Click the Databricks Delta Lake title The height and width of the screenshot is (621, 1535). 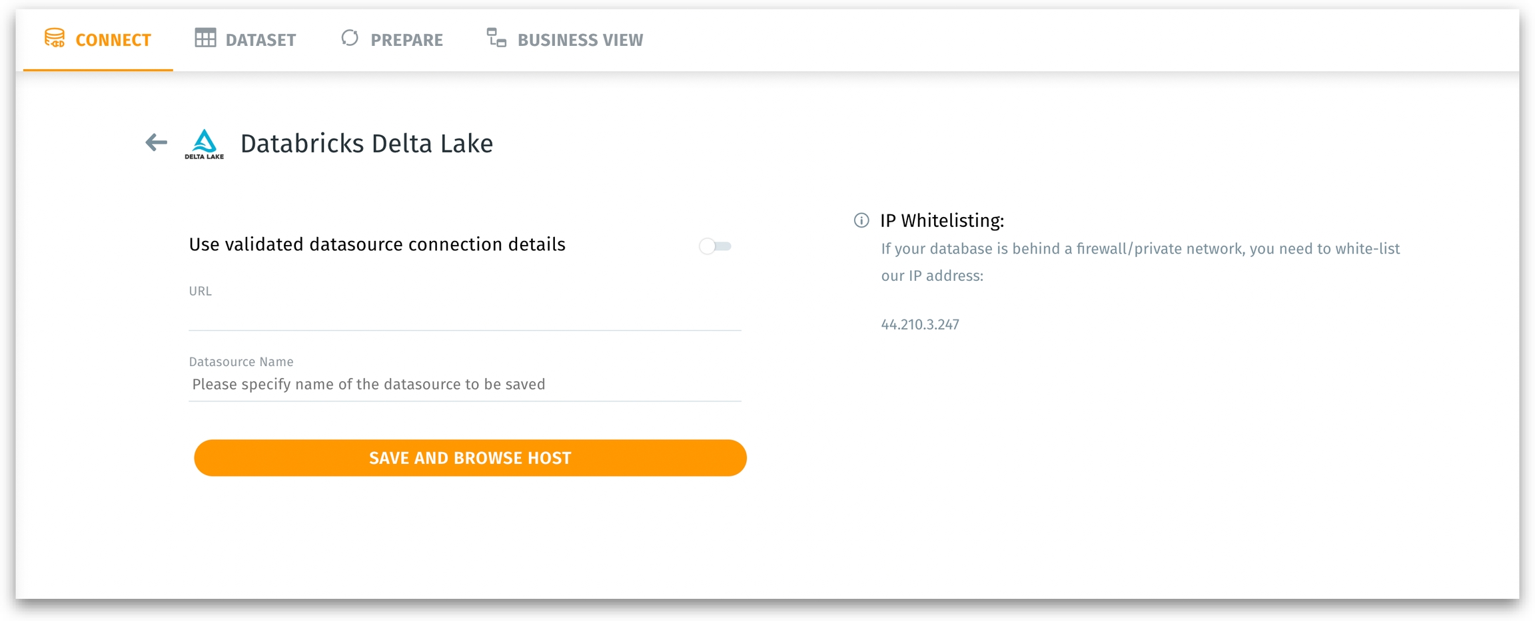pos(366,144)
